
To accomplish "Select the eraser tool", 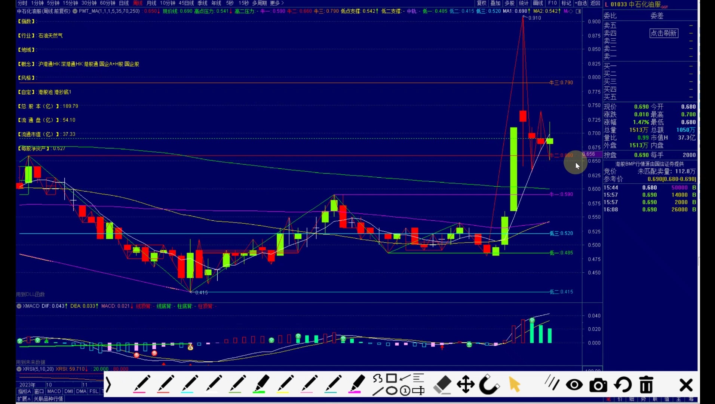I will pos(442,385).
